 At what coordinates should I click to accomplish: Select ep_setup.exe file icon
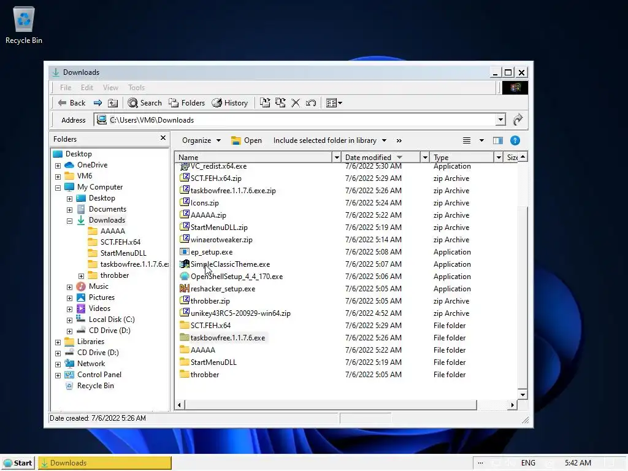point(184,251)
